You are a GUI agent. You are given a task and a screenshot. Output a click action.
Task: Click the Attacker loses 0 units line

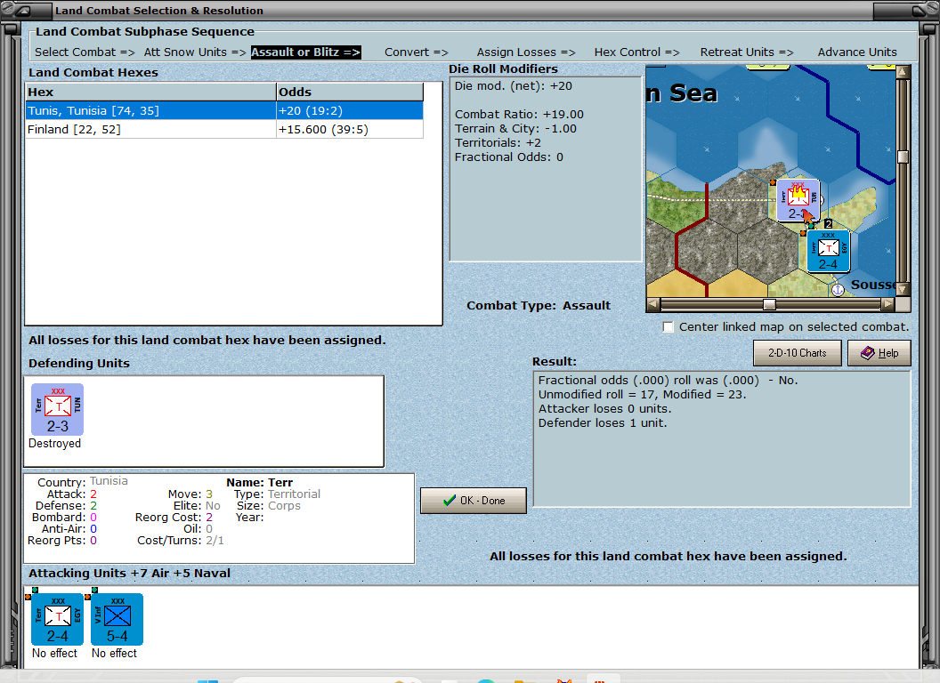(605, 408)
